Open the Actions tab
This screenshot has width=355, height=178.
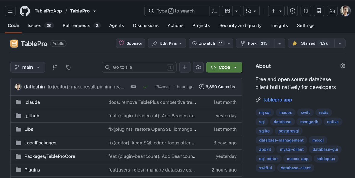(x=175, y=25)
